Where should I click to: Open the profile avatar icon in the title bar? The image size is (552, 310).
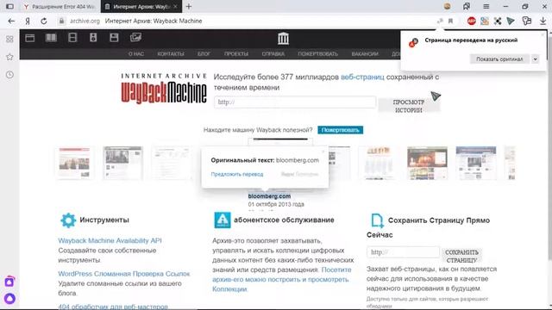point(448,6)
